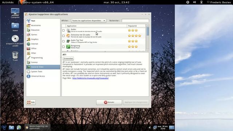
Task: Click the Ajouter/supprimer des applications taskbar button
Action: coord(37,127)
